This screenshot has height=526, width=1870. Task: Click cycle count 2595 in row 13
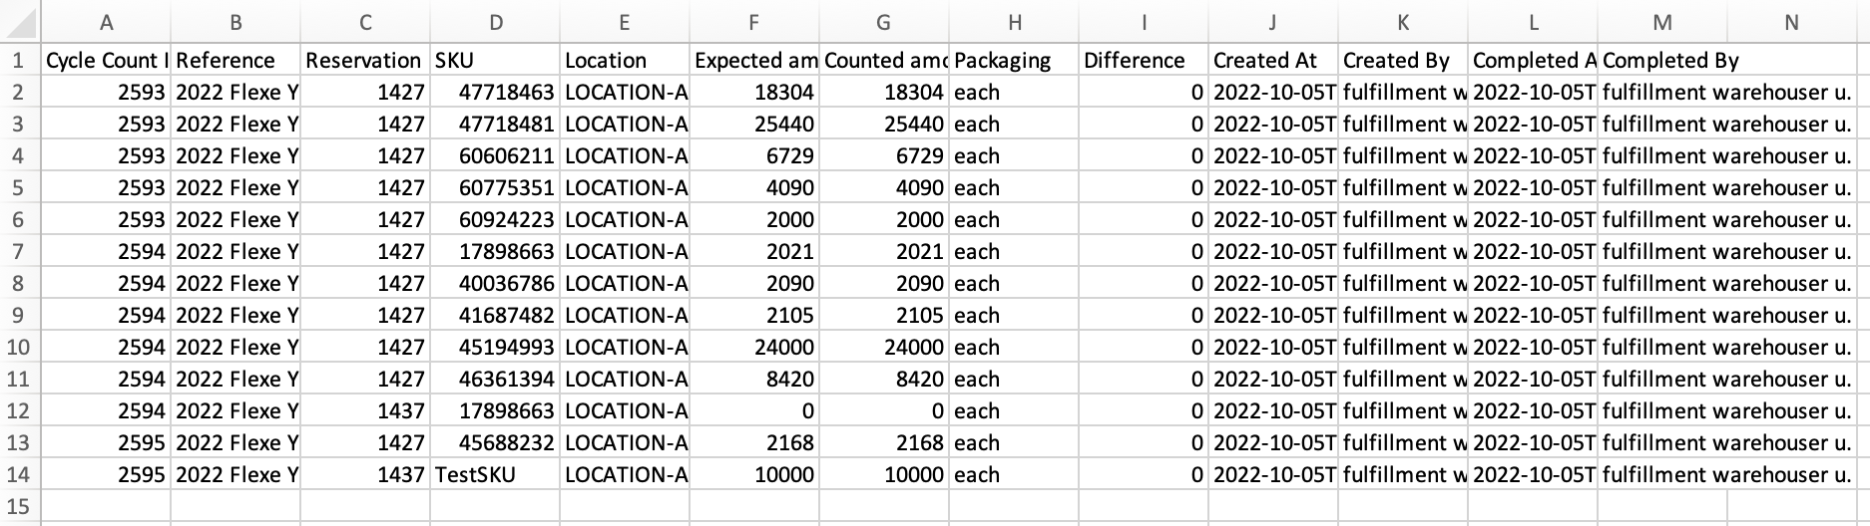click(106, 442)
